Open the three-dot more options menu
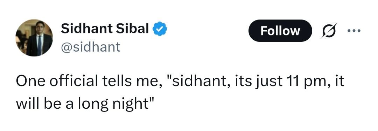The width and height of the screenshot is (378, 131). pos(354,31)
